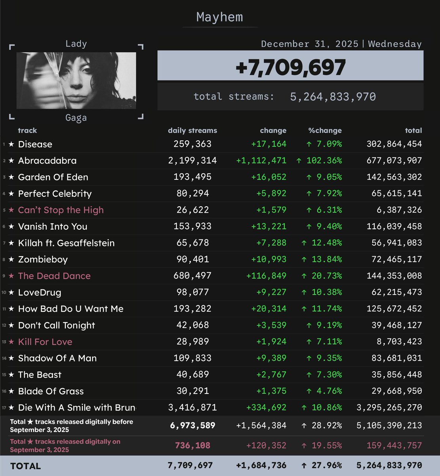
Task: Click the up arrow in the TOTAL row
Action: tap(304, 465)
